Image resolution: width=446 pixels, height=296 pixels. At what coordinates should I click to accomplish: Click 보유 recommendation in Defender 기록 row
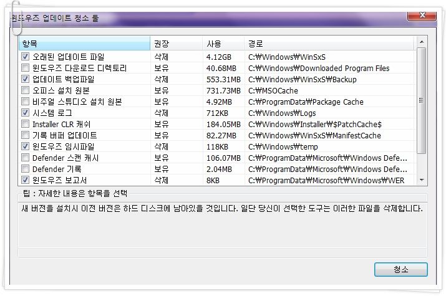coord(162,169)
